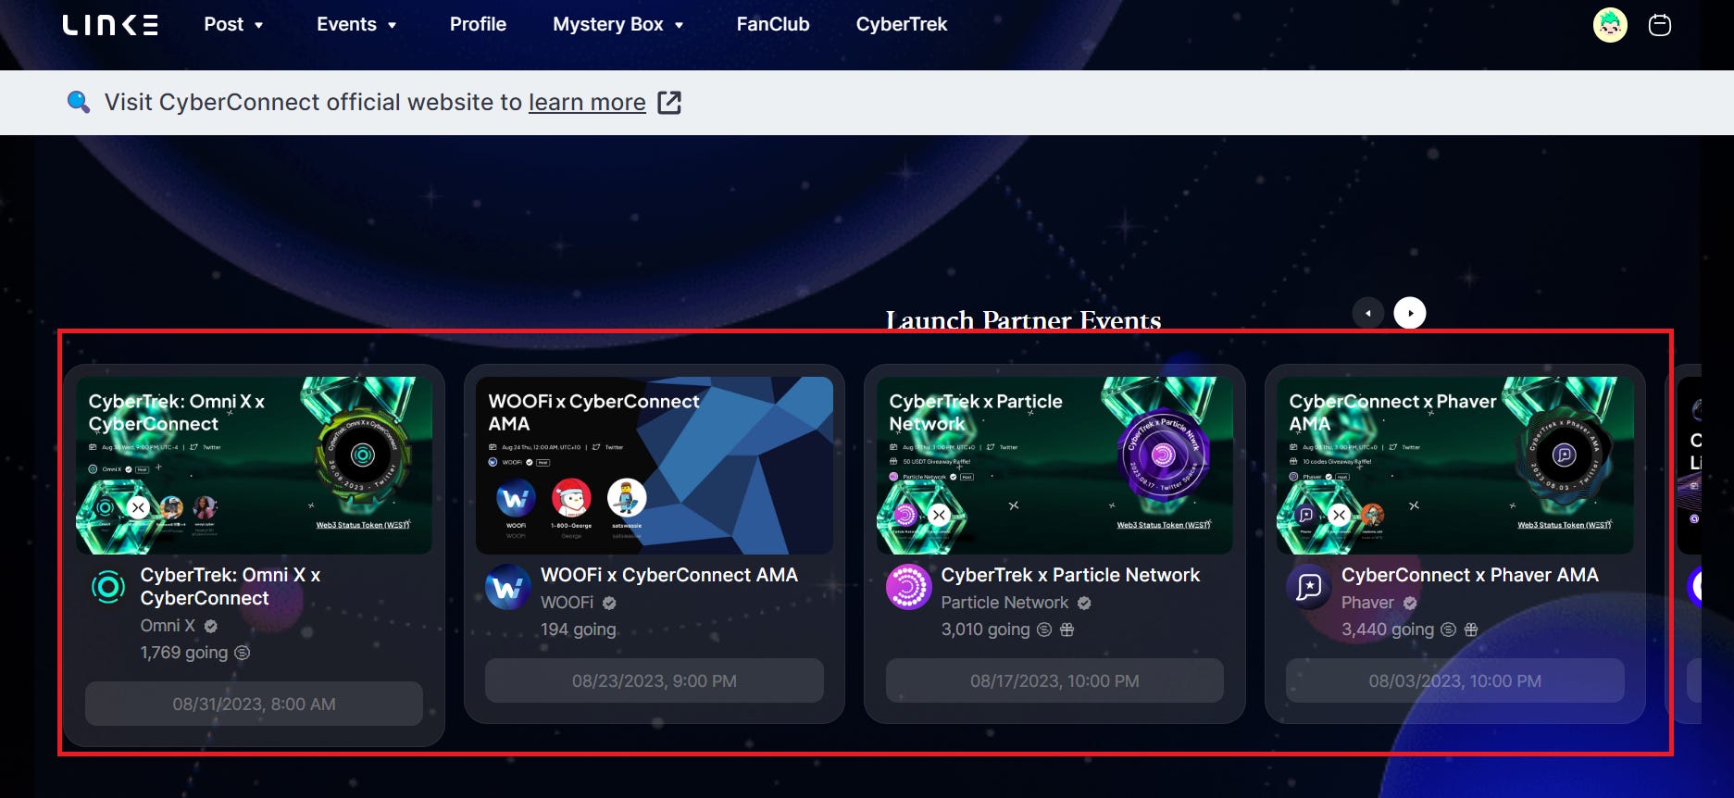
Task: Click the calendar icon in header
Action: [x=1660, y=25]
